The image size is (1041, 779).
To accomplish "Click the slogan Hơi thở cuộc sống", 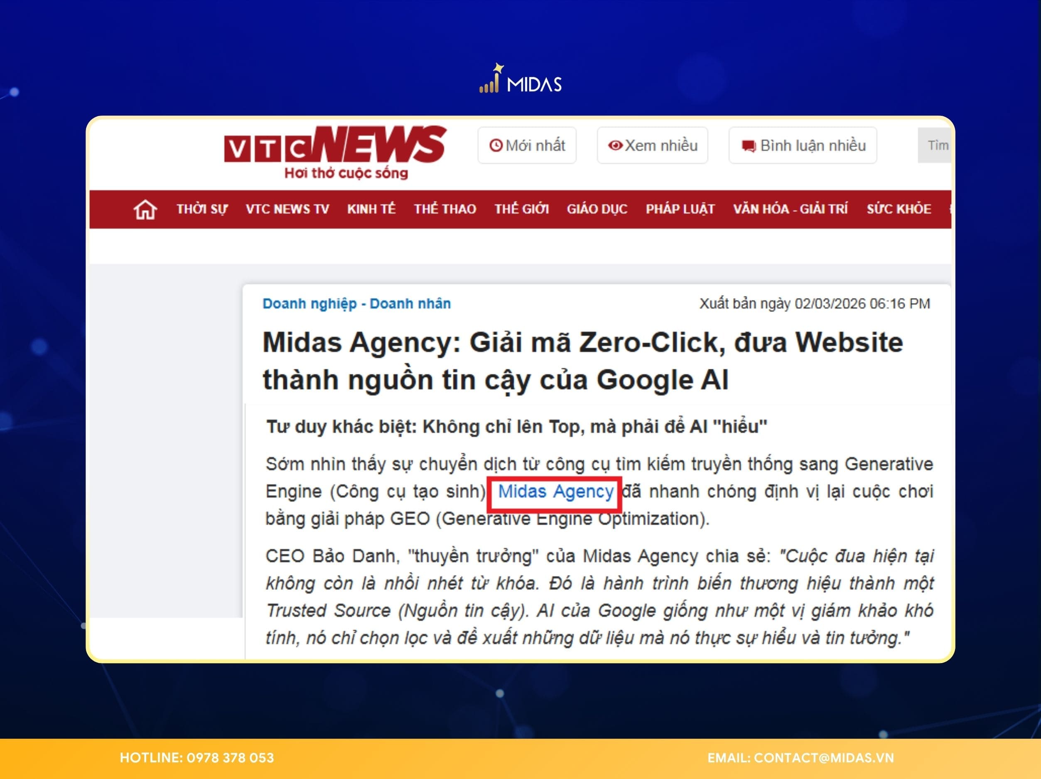I will pos(346,173).
